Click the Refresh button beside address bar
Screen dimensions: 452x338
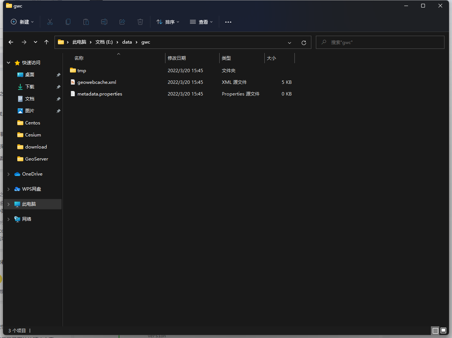tap(304, 42)
